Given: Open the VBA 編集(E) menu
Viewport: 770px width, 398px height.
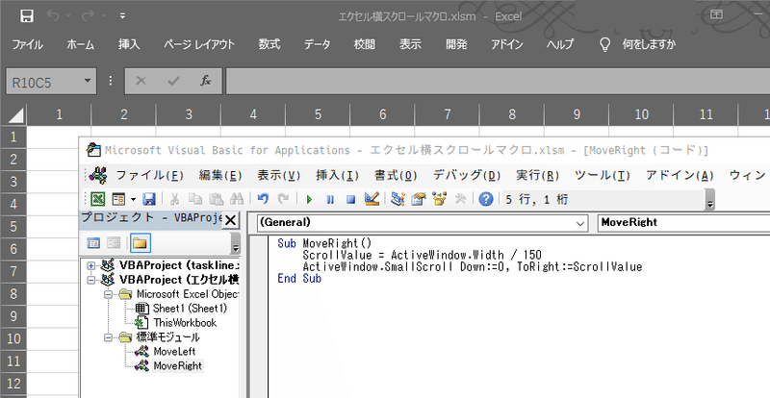Looking at the screenshot, I should tap(220, 175).
